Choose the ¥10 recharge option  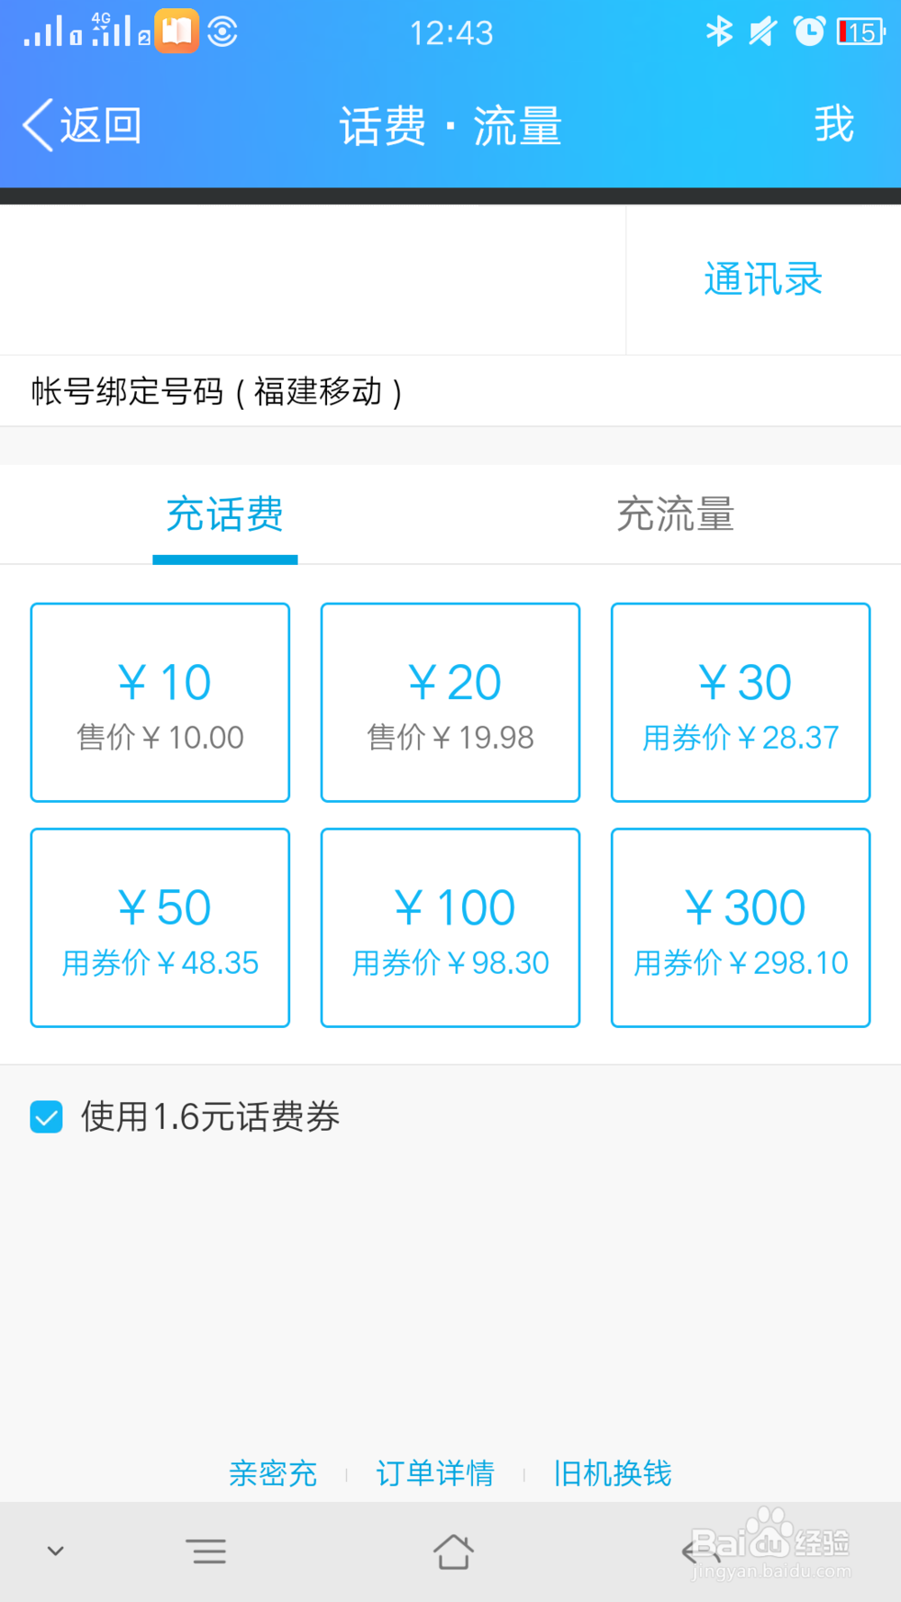click(160, 702)
